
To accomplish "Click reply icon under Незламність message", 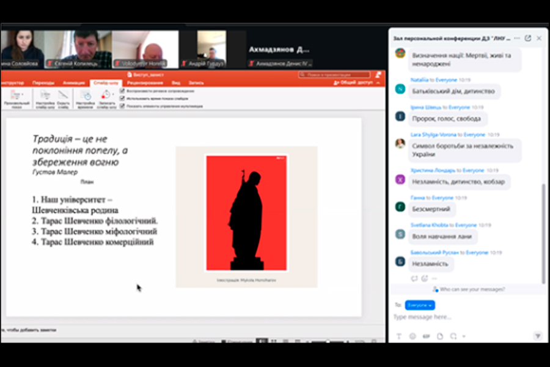I will click(414, 278).
